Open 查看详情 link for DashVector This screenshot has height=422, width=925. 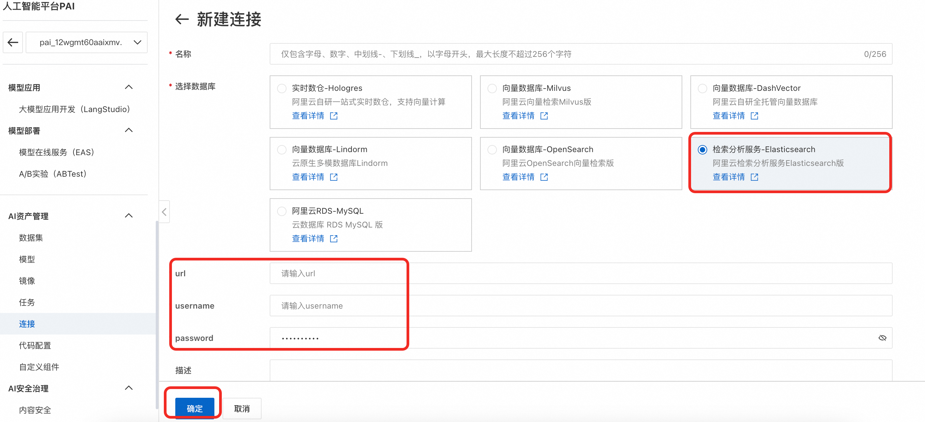(x=729, y=116)
